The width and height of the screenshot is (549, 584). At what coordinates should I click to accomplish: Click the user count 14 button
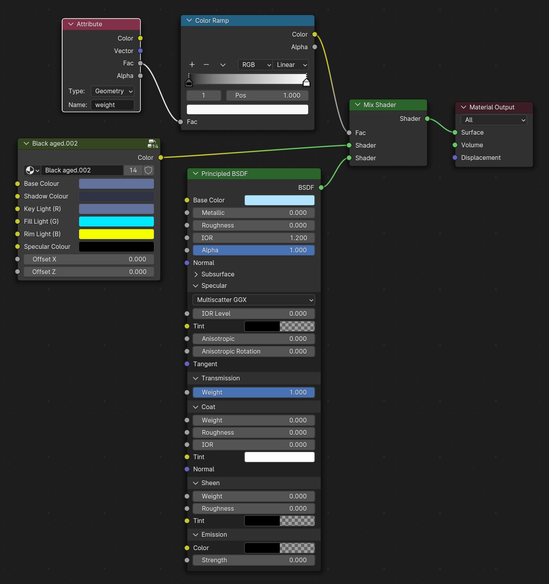[x=133, y=170]
